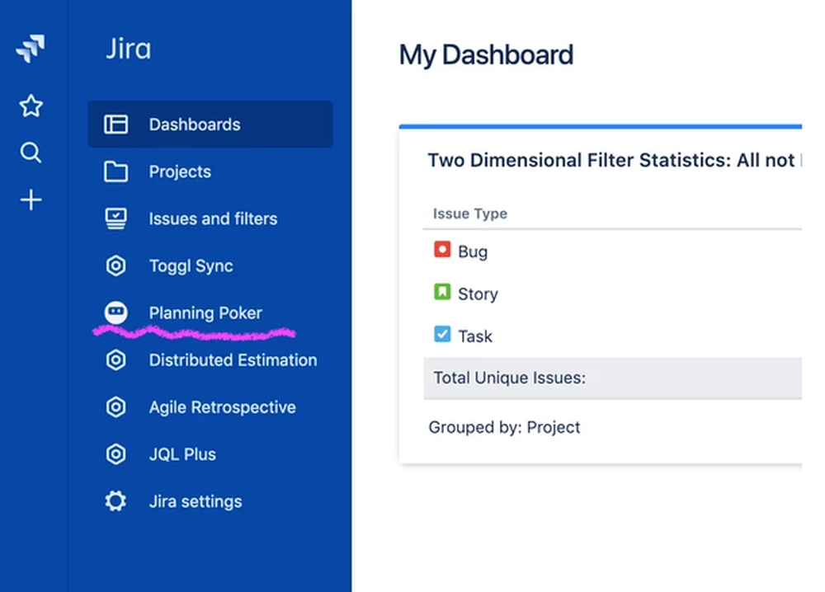Click the Distributed Estimation hexagon icon

[115, 360]
